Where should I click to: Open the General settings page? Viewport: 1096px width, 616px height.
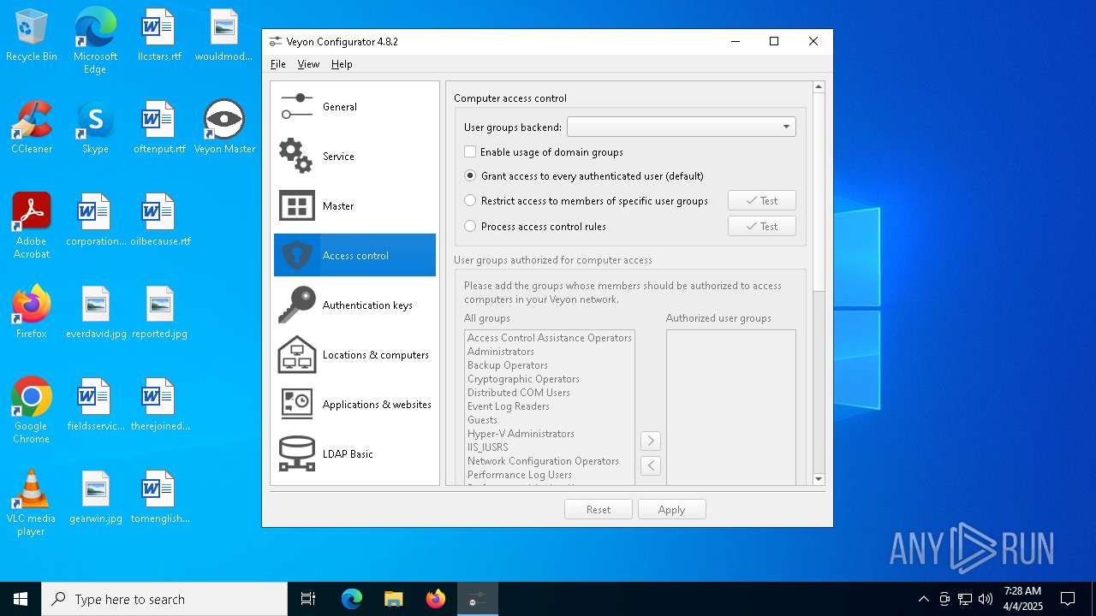pos(354,107)
